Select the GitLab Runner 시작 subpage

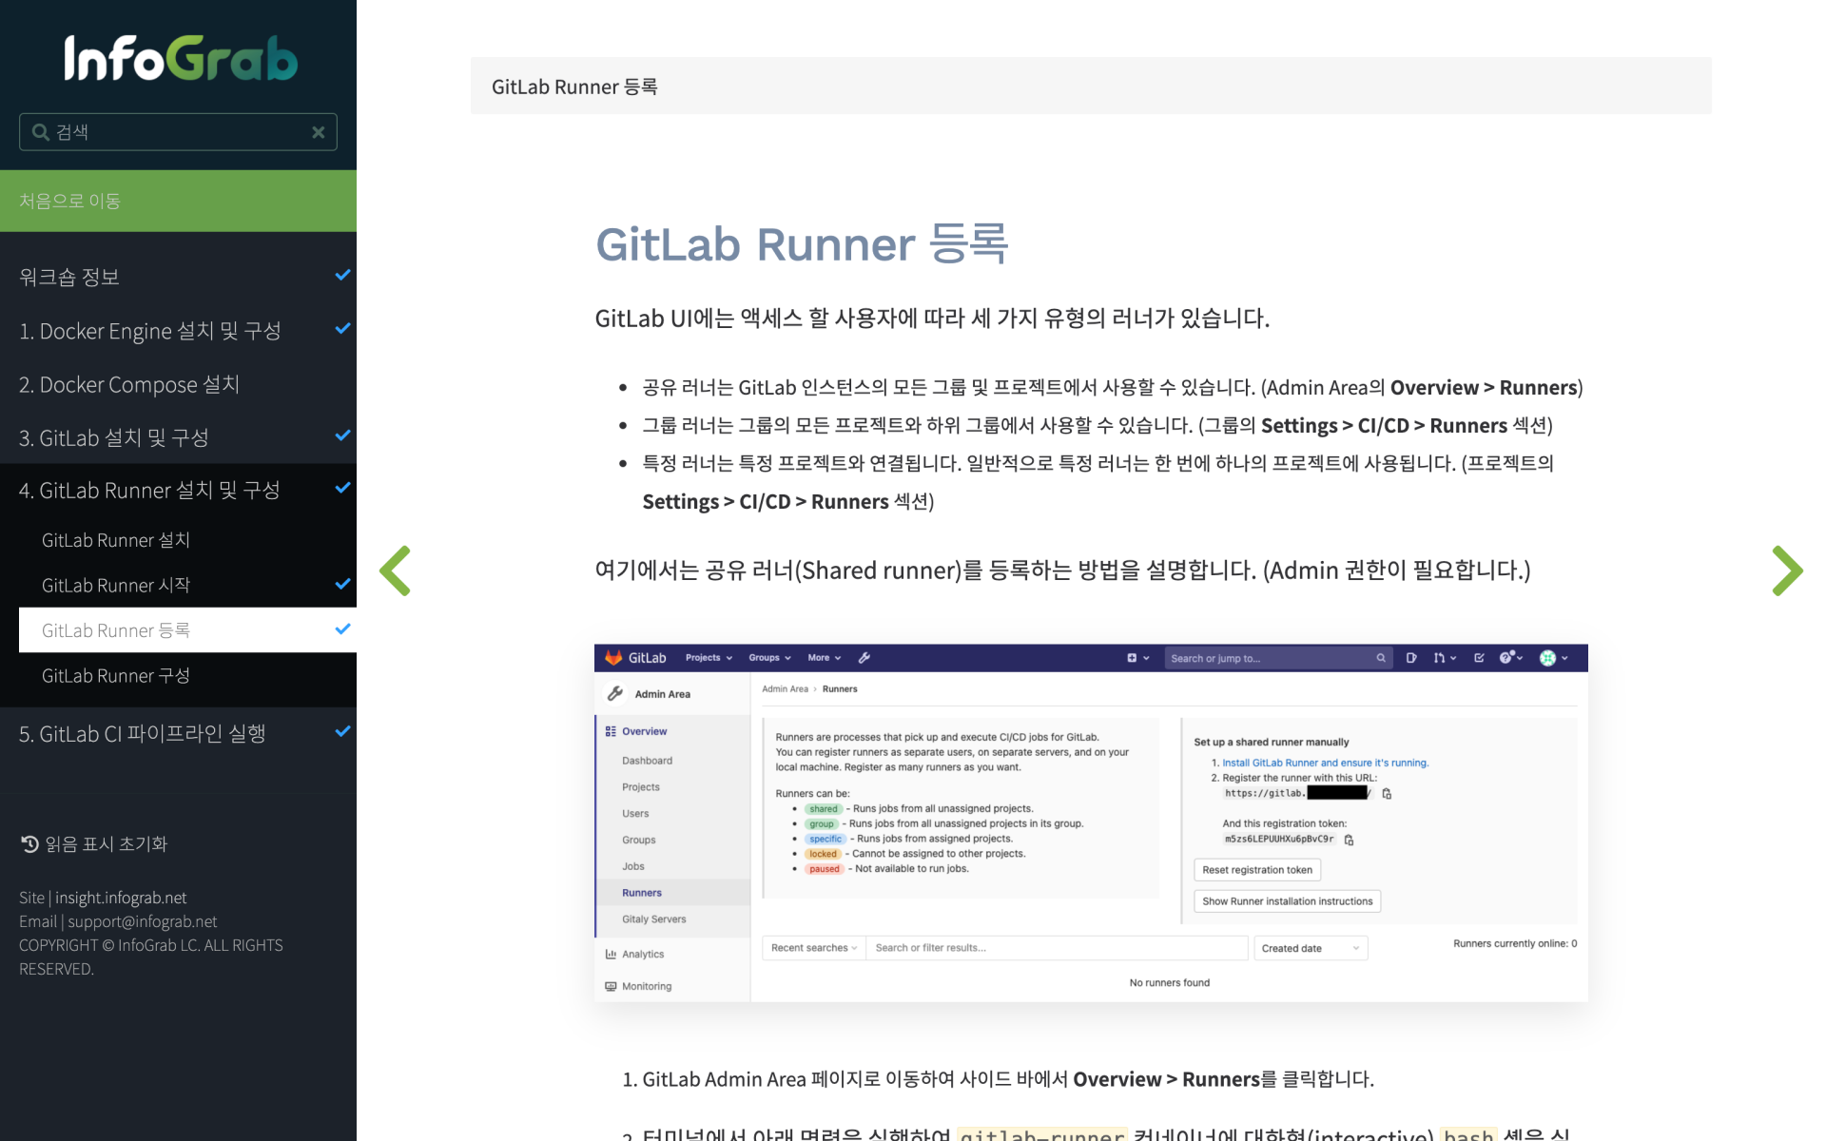116,585
